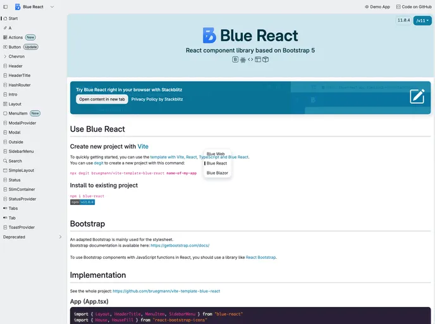
Task: Click the code brackets icon under subtitle
Action: tap(250, 59)
